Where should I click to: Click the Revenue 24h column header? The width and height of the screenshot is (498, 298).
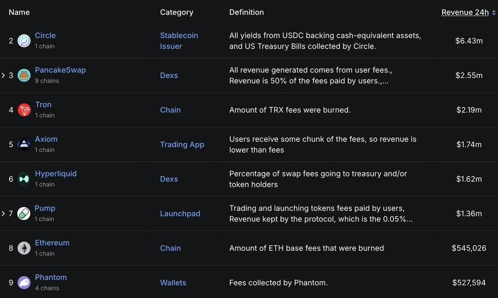pos(465,13)
